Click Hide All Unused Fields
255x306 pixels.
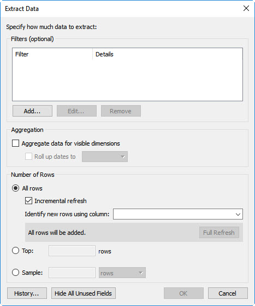(84, 293)
